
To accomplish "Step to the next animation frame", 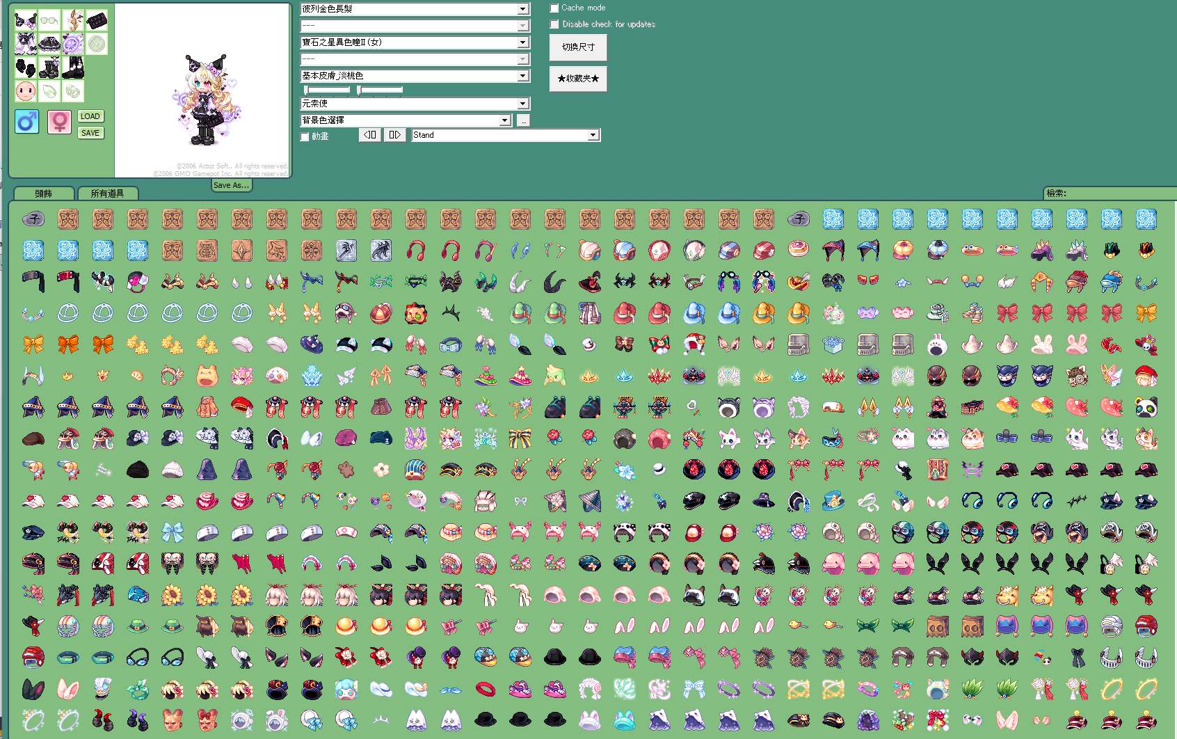I will click(394, 135).
